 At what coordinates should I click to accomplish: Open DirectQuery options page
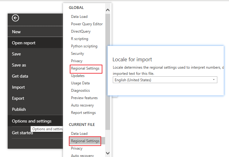tap(81, 31)
